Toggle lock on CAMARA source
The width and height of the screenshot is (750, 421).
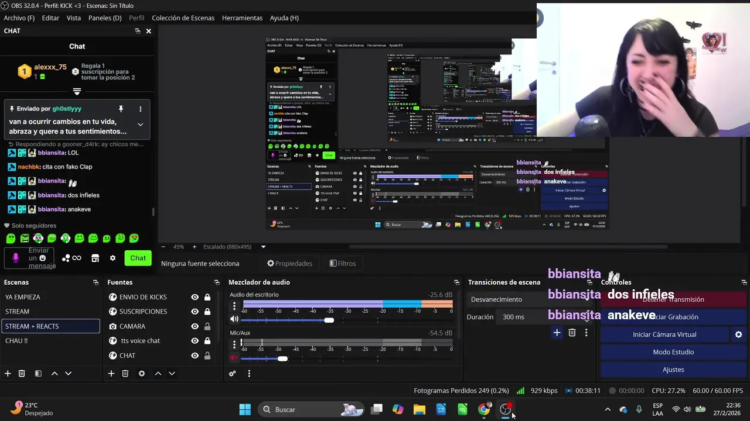click(207, 326)
